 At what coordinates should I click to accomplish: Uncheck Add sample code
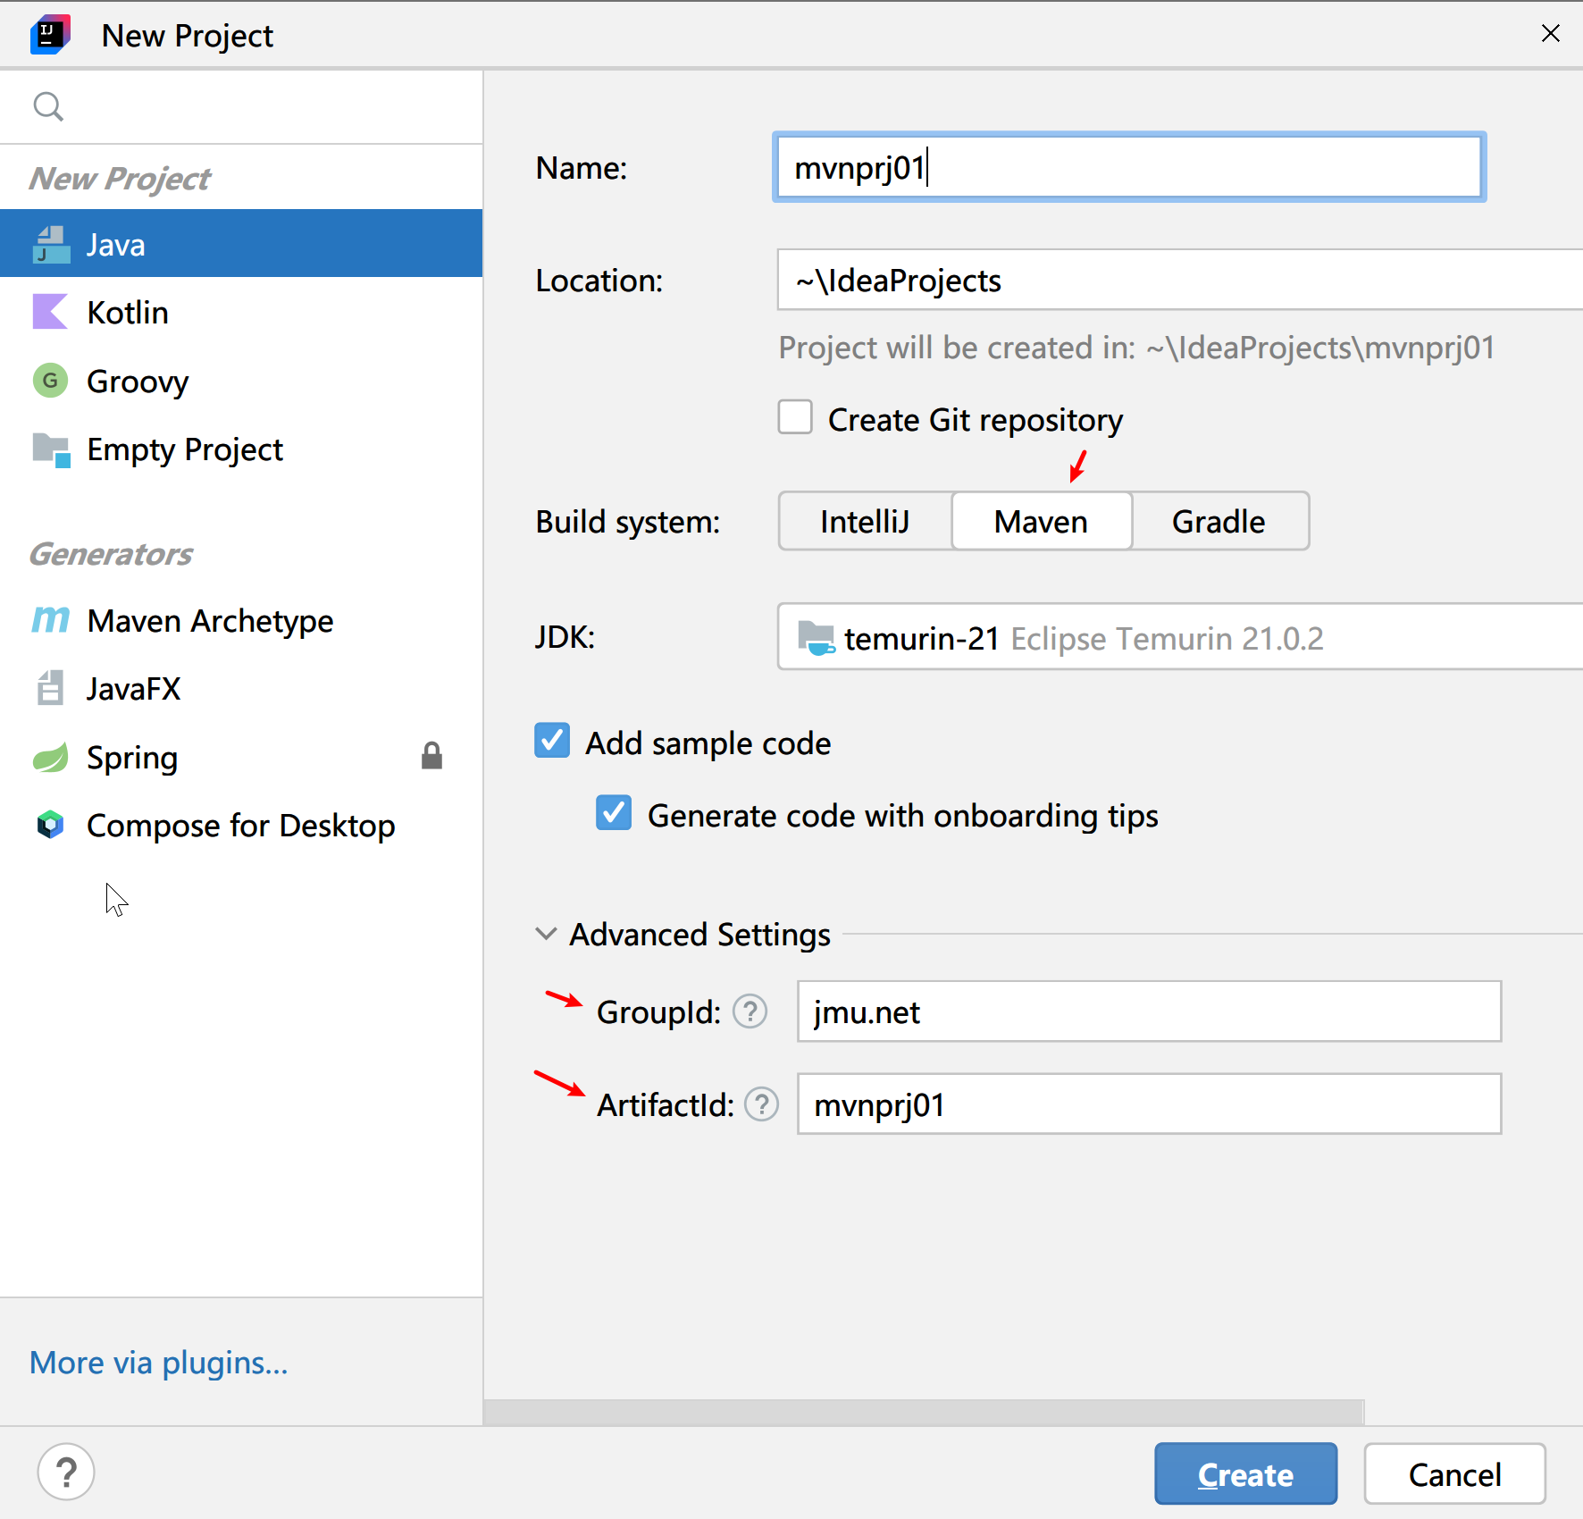[552, 741]
